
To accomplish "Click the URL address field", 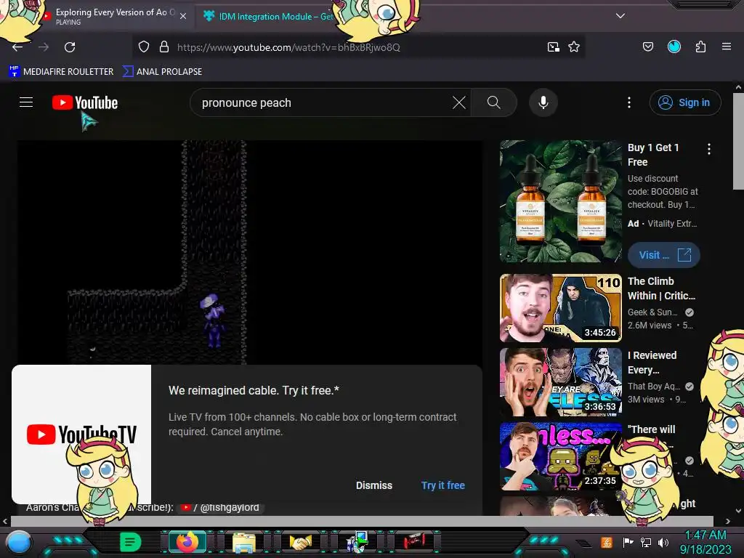I will click(x=358, y=47).
